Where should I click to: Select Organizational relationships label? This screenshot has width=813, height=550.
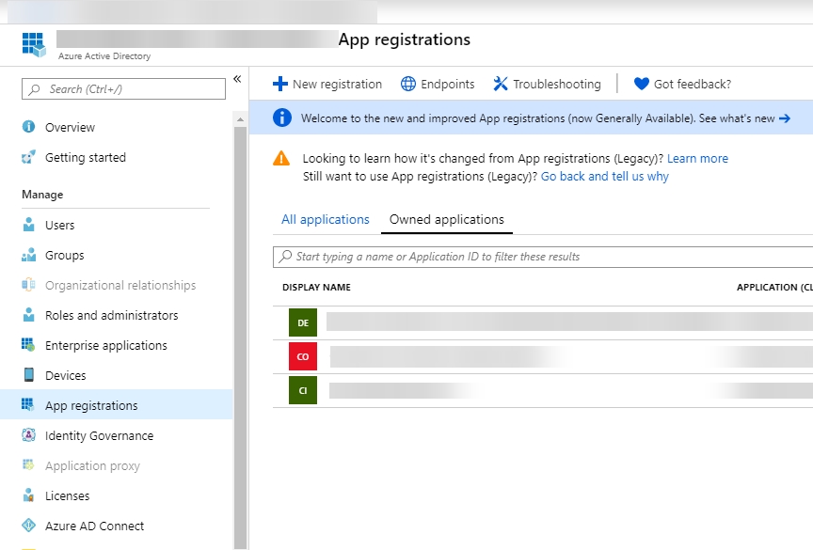(120, 286)
